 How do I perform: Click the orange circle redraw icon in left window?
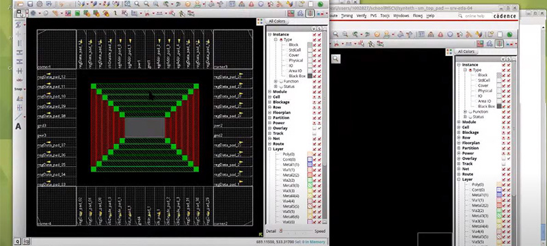[x=187, y=4]
